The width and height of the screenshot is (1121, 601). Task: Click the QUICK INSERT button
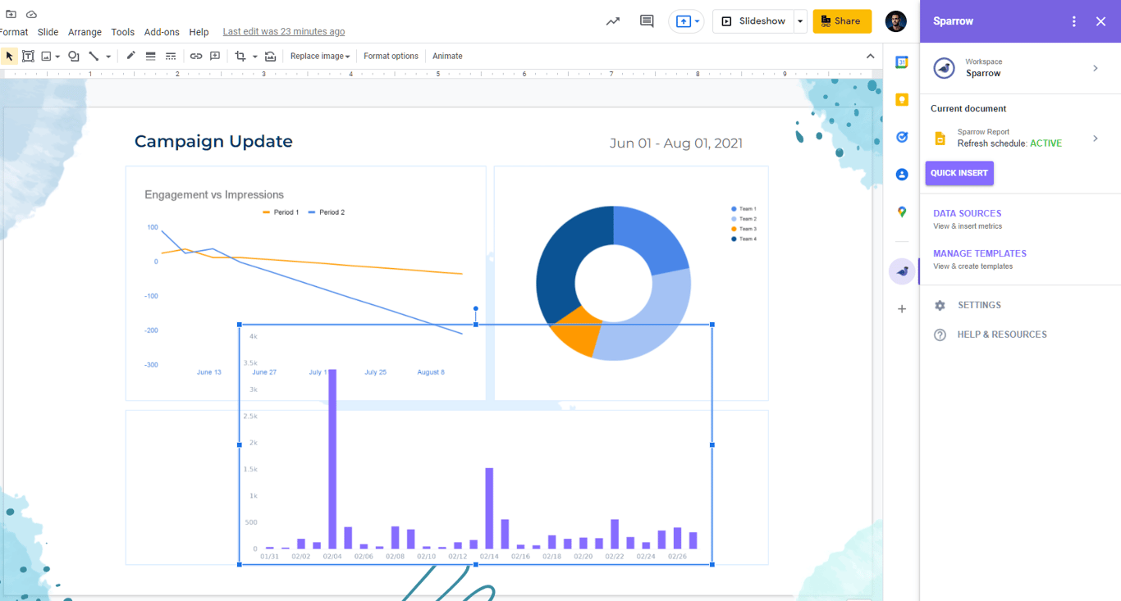959,173
